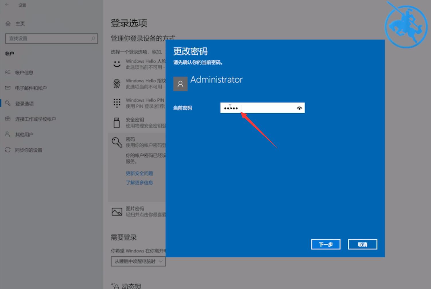Select the 图片密码 option text
The width and height of the screenshot is (431, 289).
[135, 208]
